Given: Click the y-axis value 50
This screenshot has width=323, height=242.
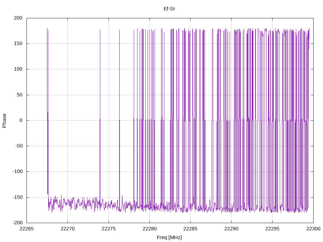Looking at the screenshot, I should (20, 95).
